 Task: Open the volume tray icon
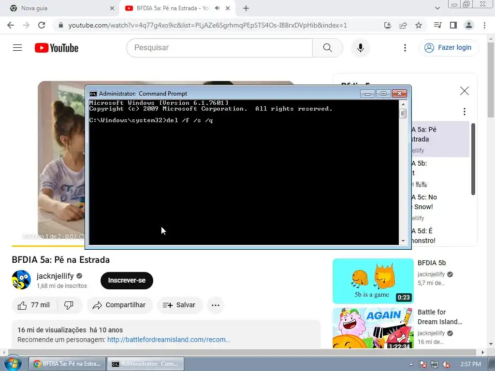446,364
